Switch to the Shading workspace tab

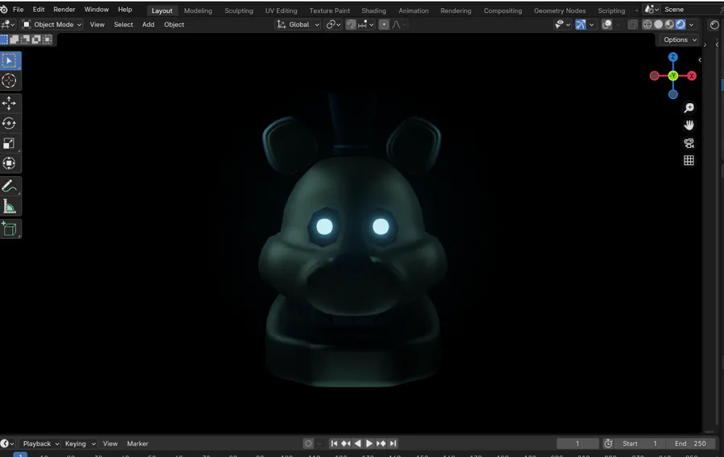tap(373, 10)
